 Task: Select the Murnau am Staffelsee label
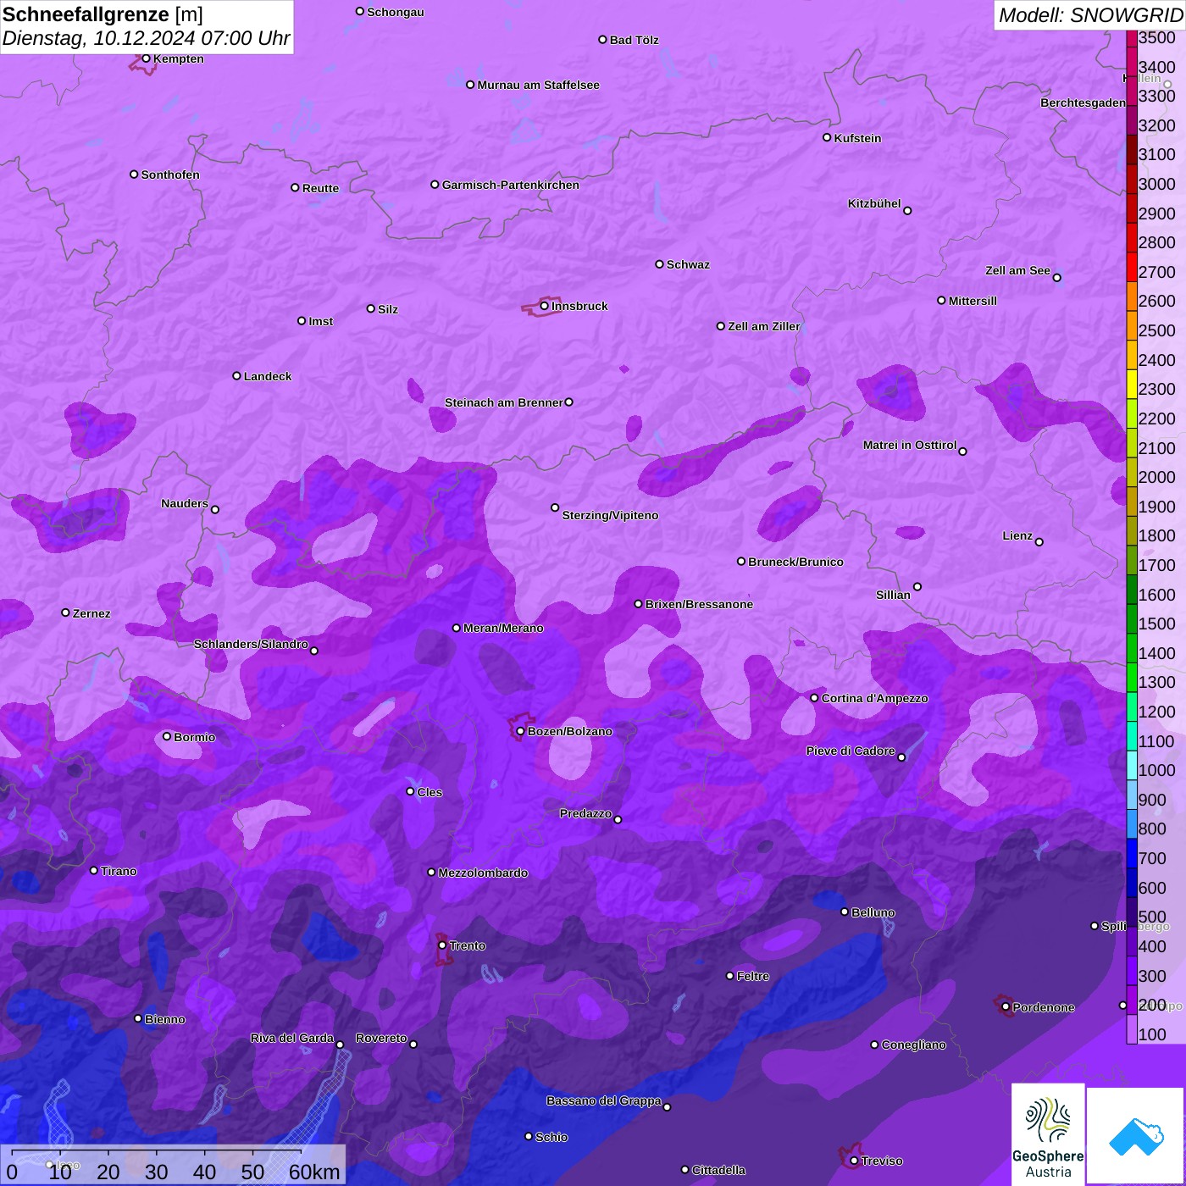(538, 85)
